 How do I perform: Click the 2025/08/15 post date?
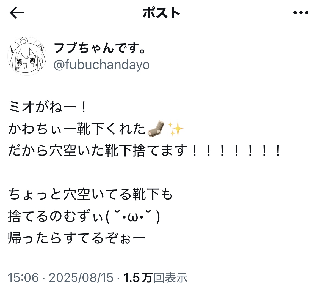81,277
